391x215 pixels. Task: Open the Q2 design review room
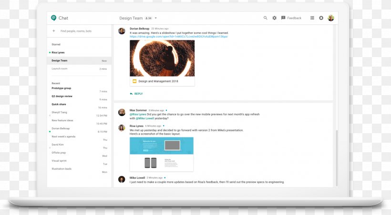[x=79, y=98]
